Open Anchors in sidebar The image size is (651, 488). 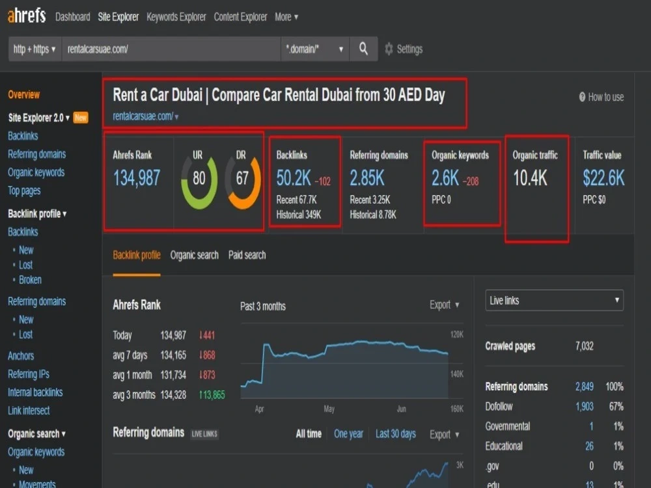(21, 356)
